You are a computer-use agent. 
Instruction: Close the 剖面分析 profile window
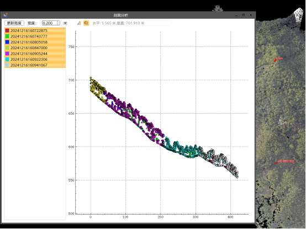point(251,15)
